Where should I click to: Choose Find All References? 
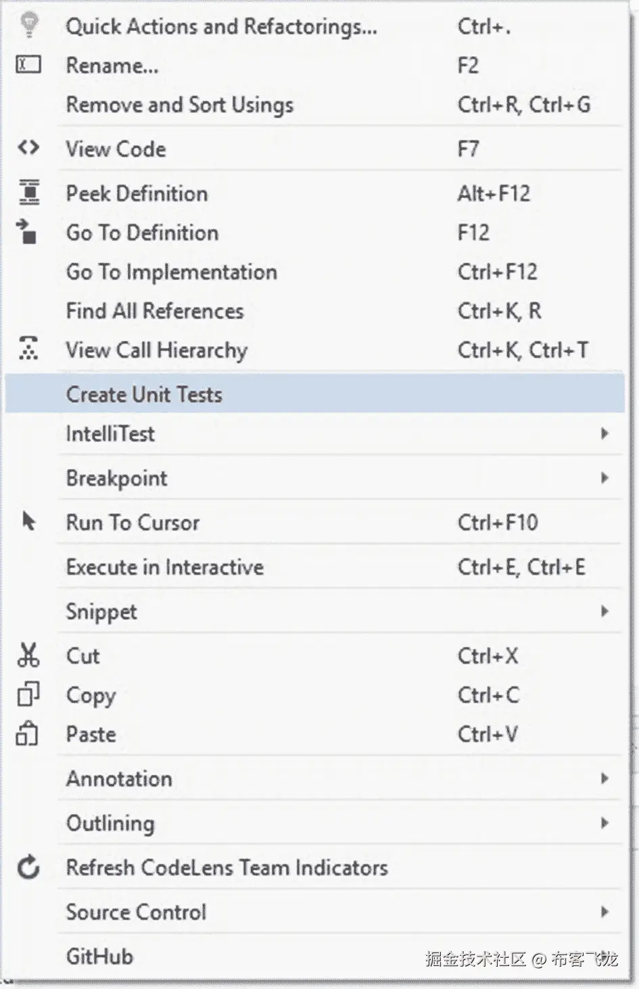(x=155, y=311)
